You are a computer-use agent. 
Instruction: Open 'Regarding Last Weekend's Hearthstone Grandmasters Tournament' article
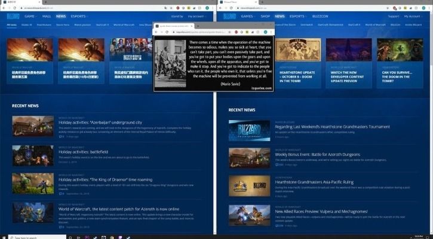click(332, 127)
